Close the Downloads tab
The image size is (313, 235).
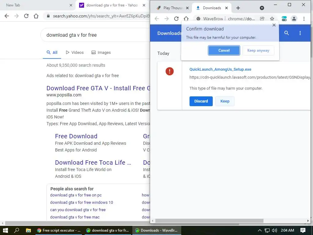click(x=226, y=8)
